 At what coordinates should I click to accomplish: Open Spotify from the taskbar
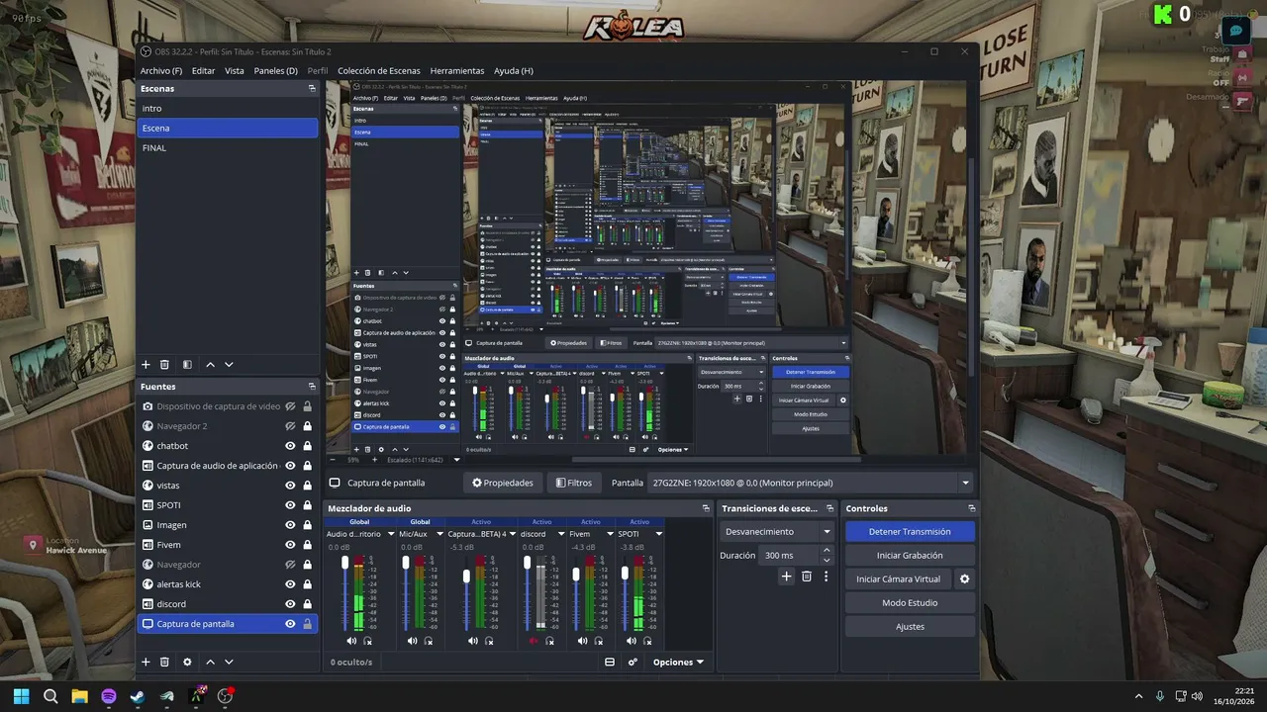109,696
